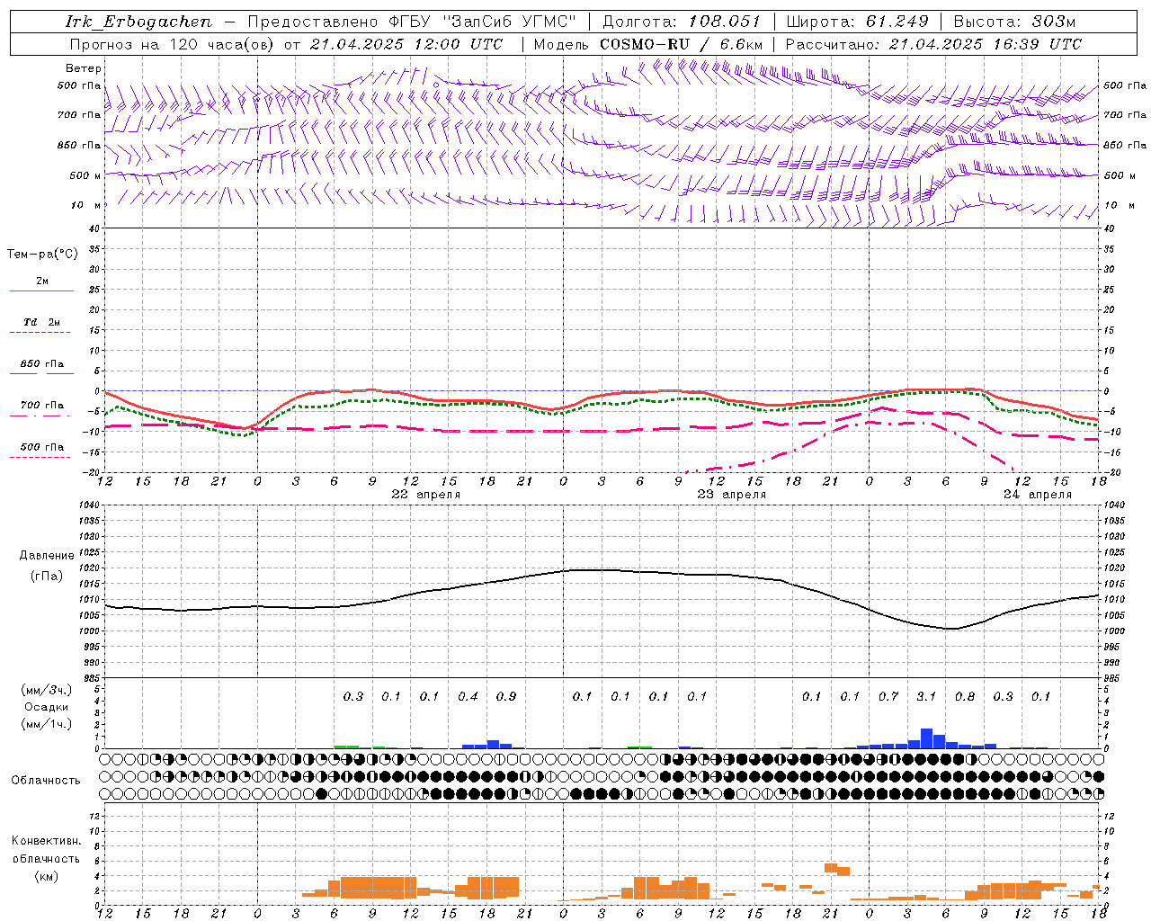
Task: Click the station name Irk_Erbogachen in header
Action: (139, 22)
